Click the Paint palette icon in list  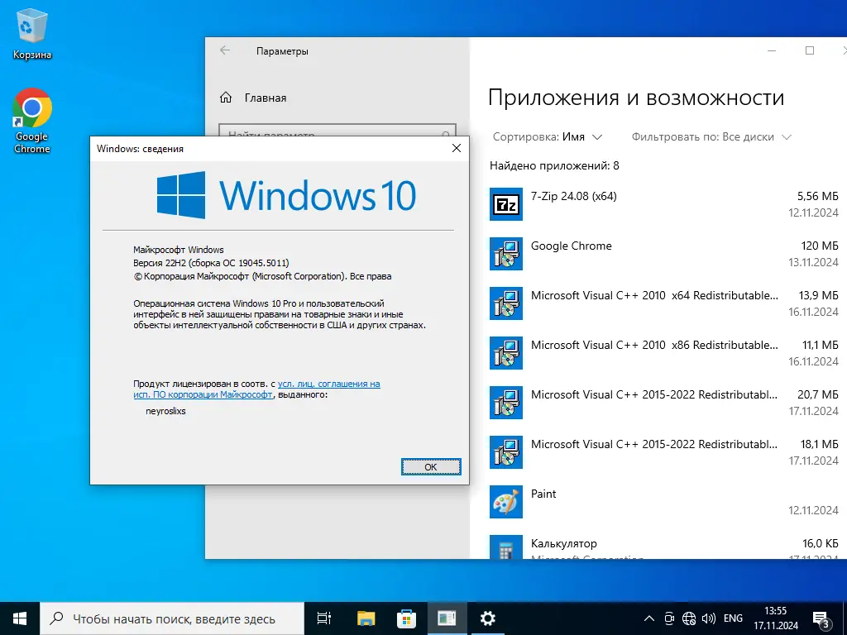tap(505, 502)
